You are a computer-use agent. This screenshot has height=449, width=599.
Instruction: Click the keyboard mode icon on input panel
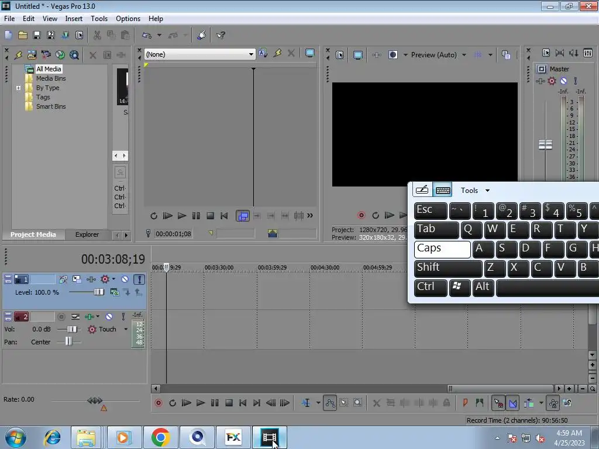coord(443,190)
